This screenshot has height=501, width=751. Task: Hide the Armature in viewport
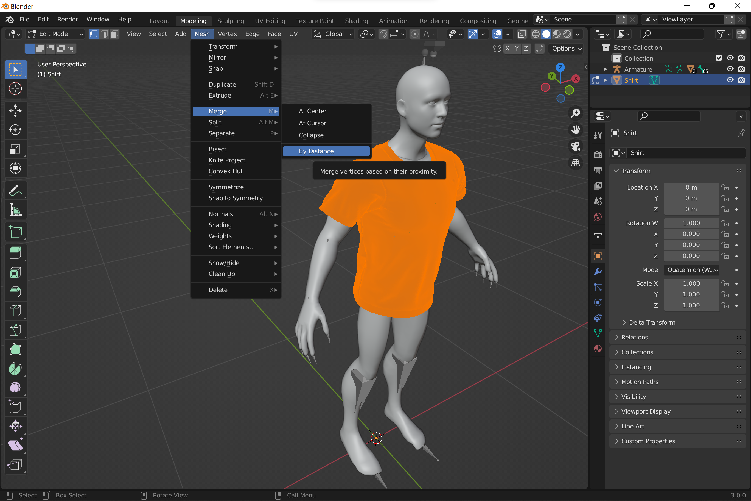(730, 69)
